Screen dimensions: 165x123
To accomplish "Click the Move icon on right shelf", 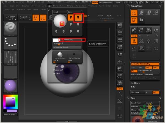I will pyautogui.click(x=120, y=69).
